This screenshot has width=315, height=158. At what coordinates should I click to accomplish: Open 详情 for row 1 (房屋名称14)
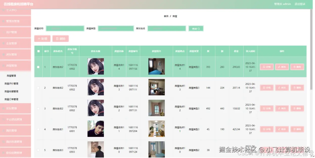(x=267, y=67)
